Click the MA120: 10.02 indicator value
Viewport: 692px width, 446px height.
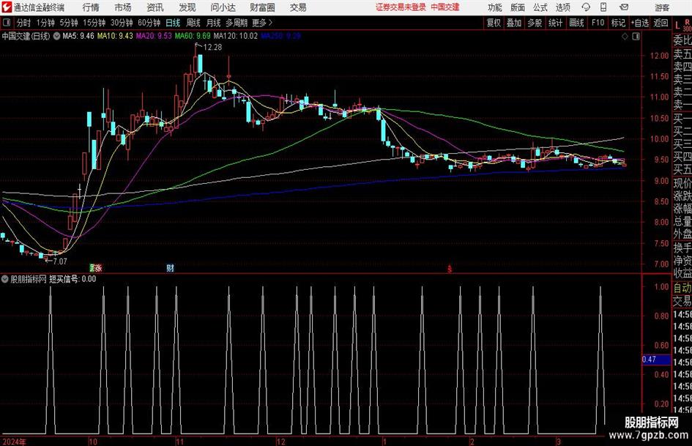click(235, 36)
